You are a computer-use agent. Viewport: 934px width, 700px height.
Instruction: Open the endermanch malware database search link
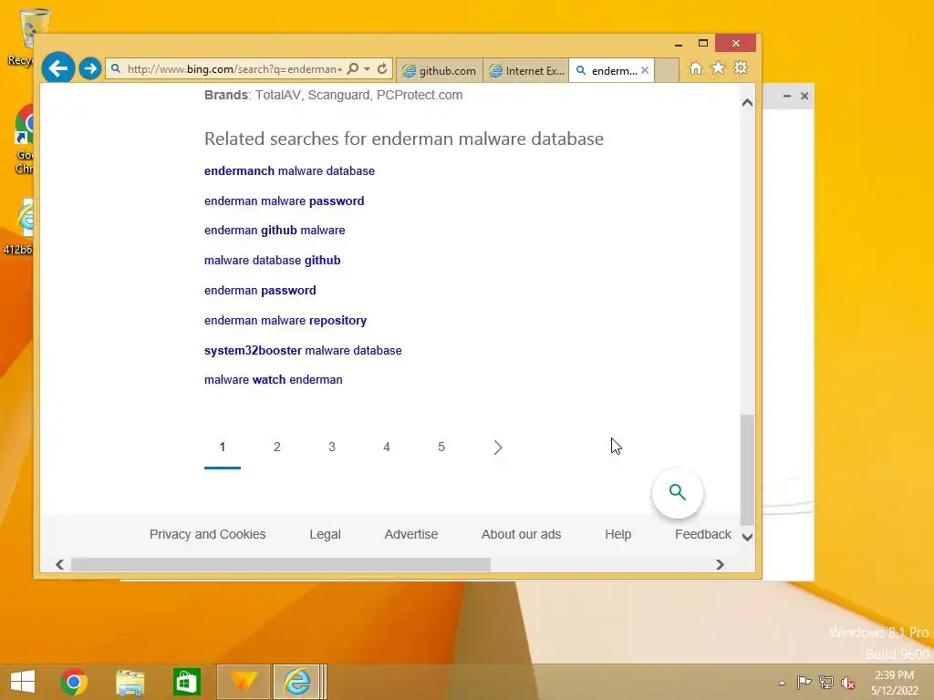point(289,170)
